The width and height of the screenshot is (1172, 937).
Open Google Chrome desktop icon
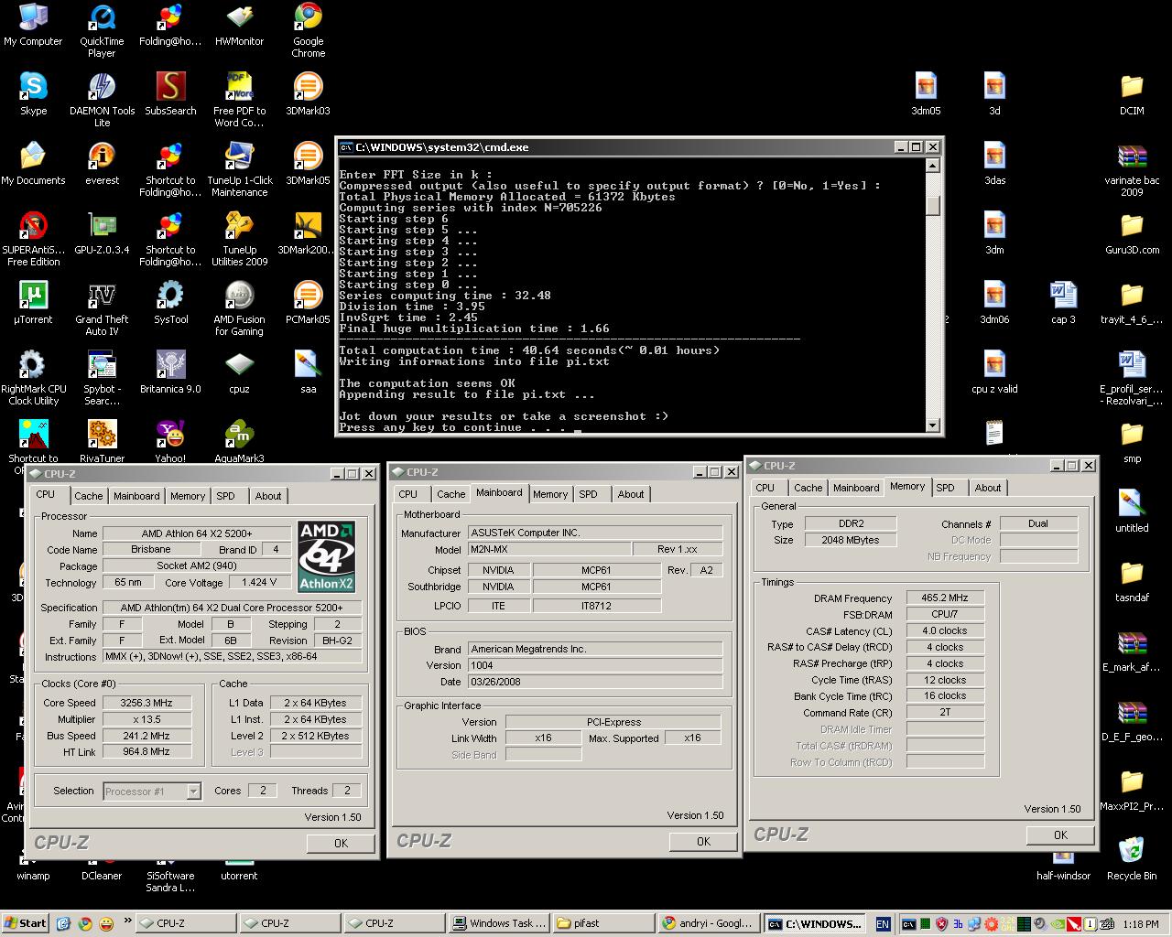pos(308,30)
